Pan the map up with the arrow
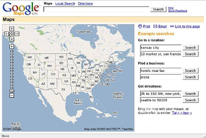Screen dimensions: 206x138 click(12, 29)
